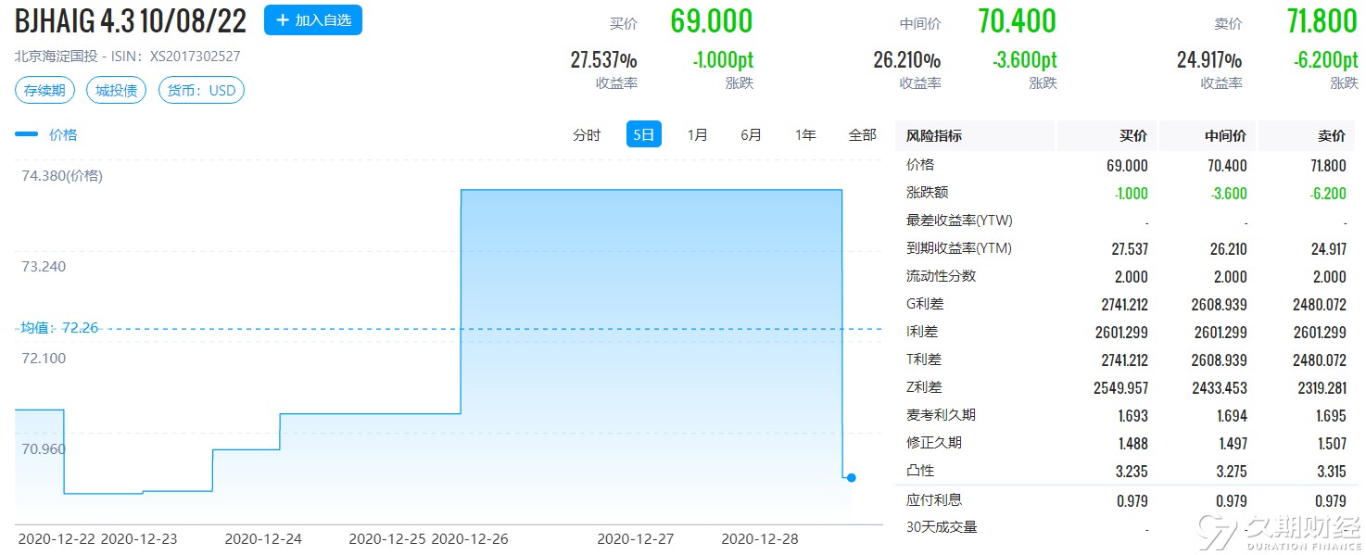Screen dimensions: 1366x555
Task: Click the 24.917% yield figure
Action: [1209, 61]
